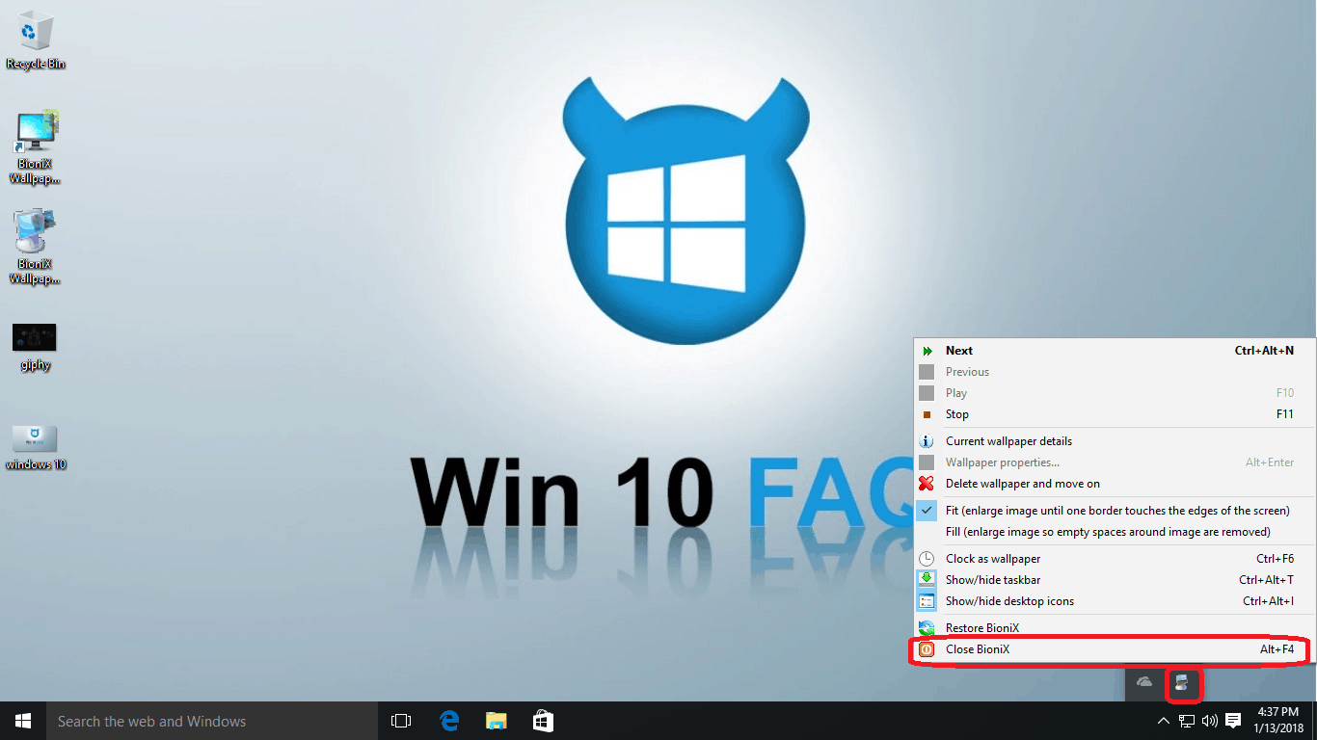Screen dimensions: 1317x740
Task: Click the Search the web and Windows box
Action: point(212,721)
